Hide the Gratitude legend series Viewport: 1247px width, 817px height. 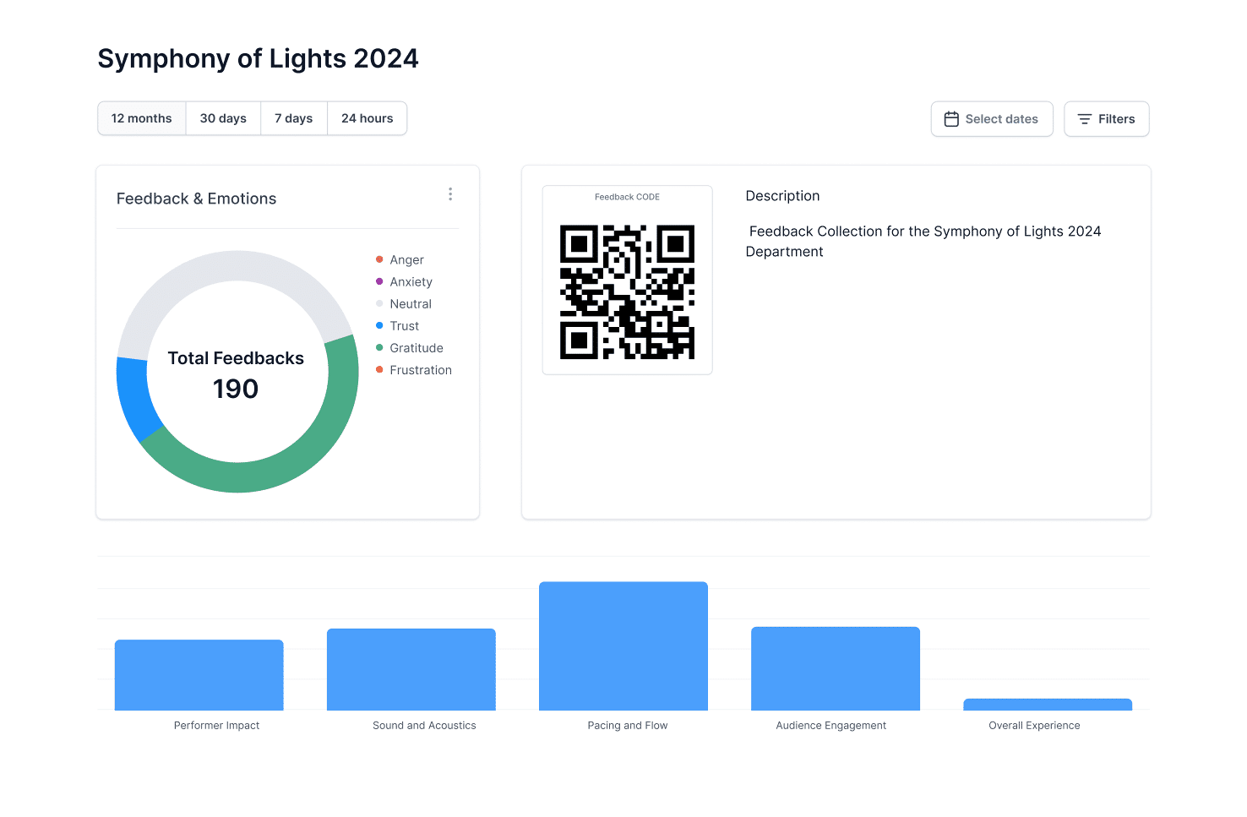(410, 347)
